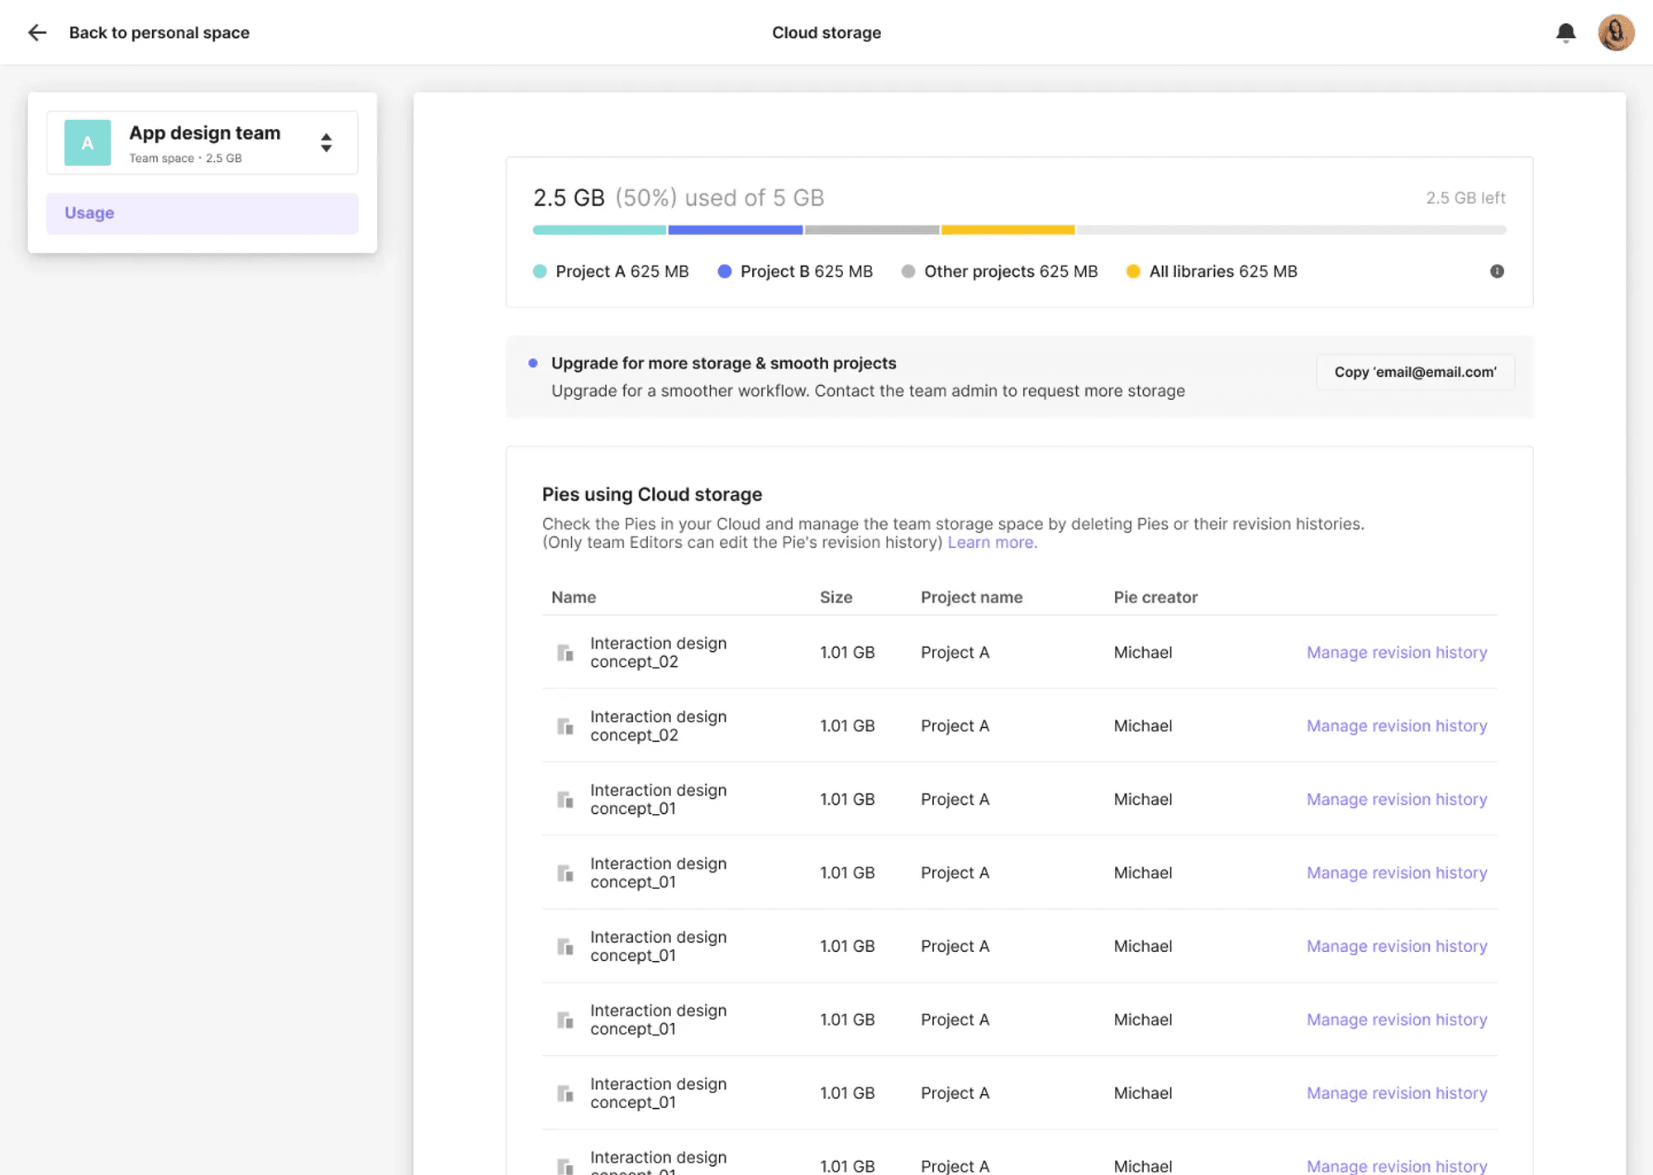Click the back arrow icon
Viewport: 1653px width, 1175px height.
[37, 32]
